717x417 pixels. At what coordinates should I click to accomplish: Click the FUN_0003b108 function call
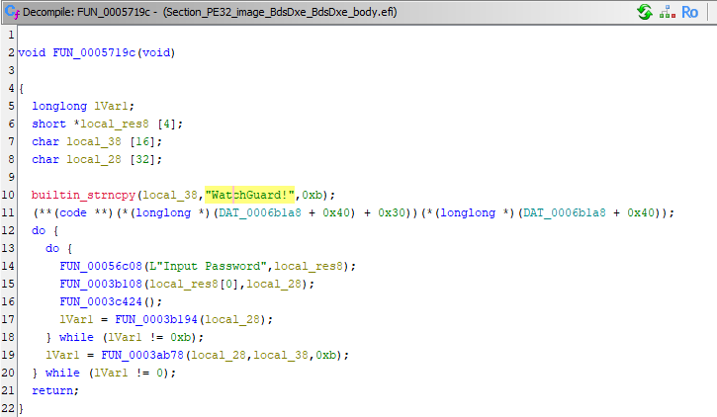(101, 284)
